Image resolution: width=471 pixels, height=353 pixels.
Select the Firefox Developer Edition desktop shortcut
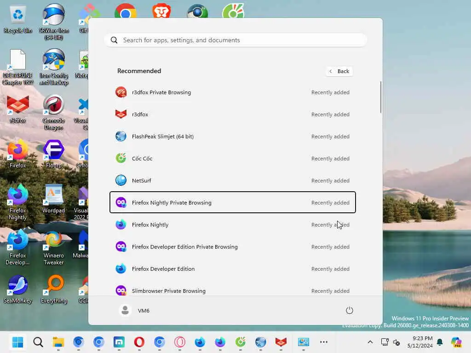click(x=18, y=248)
